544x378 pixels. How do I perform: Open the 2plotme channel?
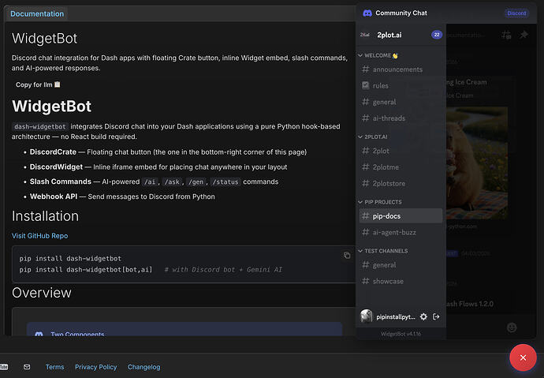401,167
